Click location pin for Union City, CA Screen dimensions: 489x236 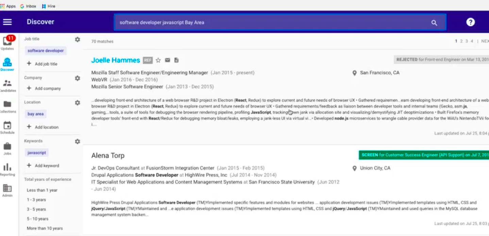[354, 168]
